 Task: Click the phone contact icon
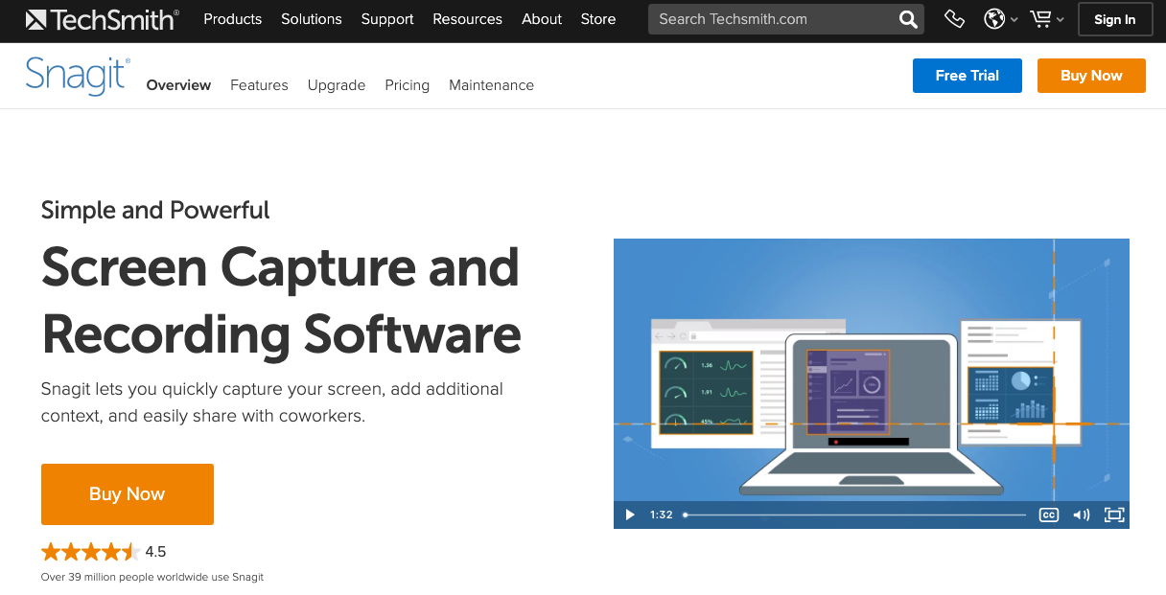pyautogui.click(x=954, y=19)
